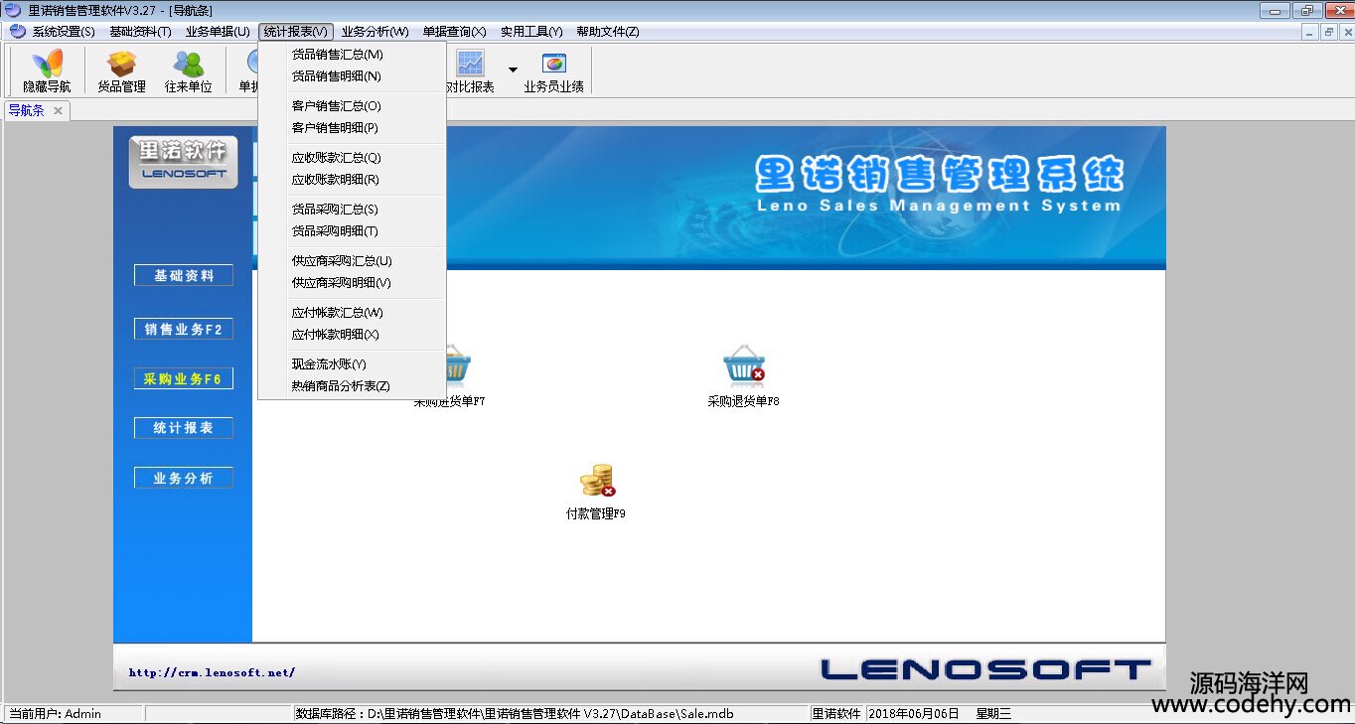The width and height of the screenshot is (1355, 724).
Task: Click the 基础资料 navigation button
Action: [x=184, y=276]
